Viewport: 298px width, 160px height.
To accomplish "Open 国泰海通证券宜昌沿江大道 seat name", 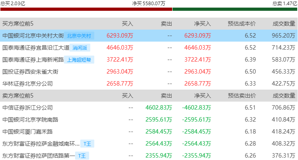I will pyautogui.click(x=36, y=48).
